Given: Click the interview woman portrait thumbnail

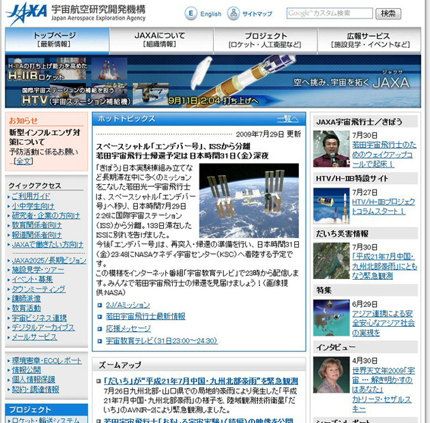Looking at the screenshot, I should coord(331,375).
